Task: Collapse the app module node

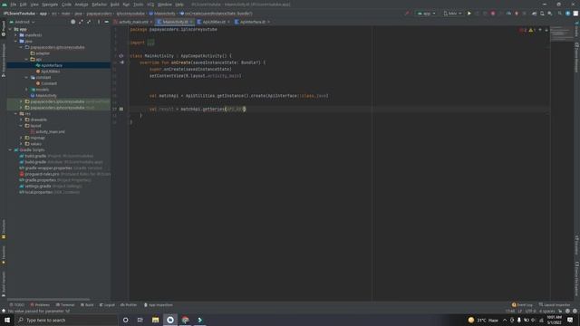Action: [x=10, y=29]
